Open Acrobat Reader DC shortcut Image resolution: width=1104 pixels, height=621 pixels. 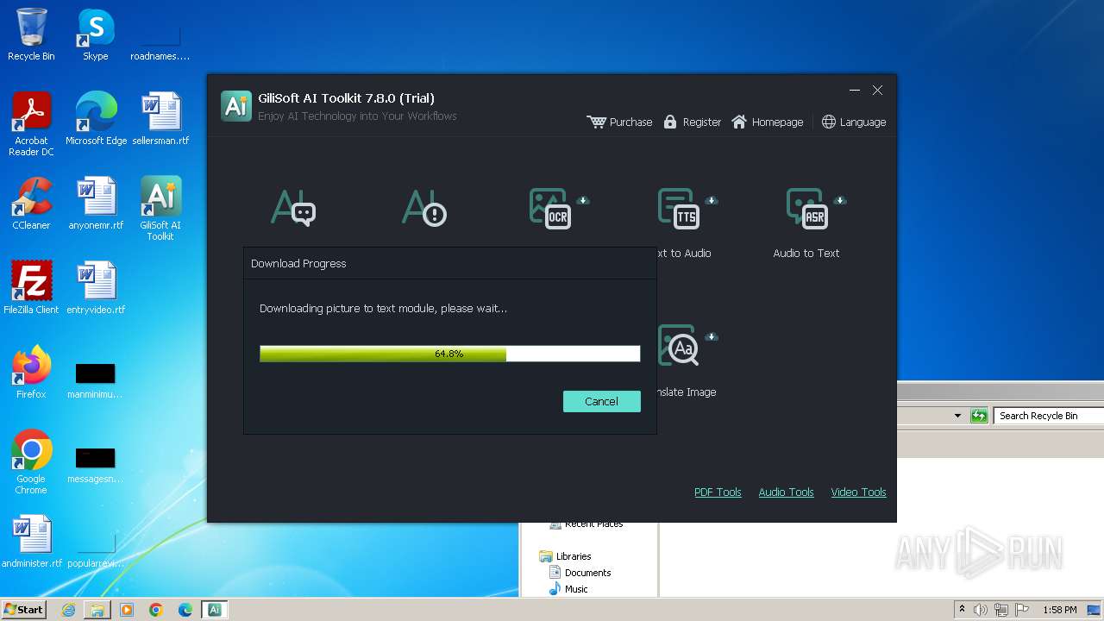[31, 124]
